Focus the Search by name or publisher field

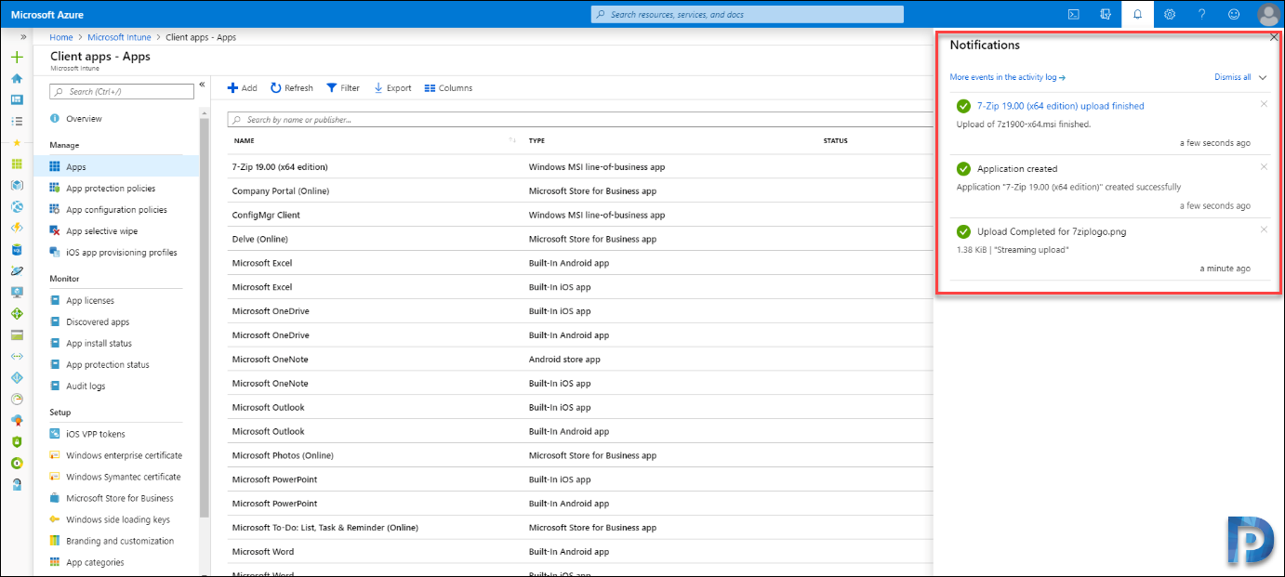tap(581, 119)
